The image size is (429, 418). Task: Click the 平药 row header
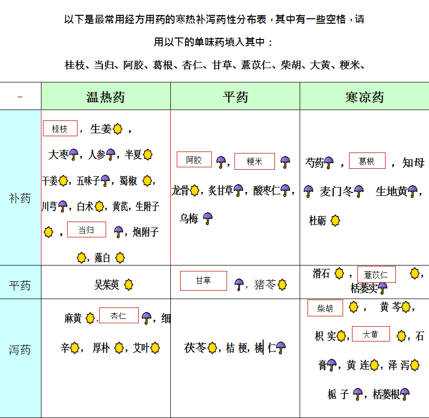point(21,282)
